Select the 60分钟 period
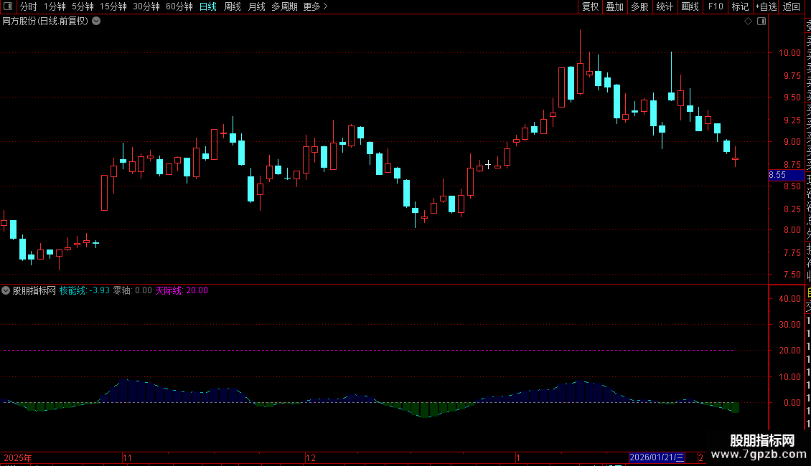This screenshot has width=811, height=466. (x=179, y=6)
